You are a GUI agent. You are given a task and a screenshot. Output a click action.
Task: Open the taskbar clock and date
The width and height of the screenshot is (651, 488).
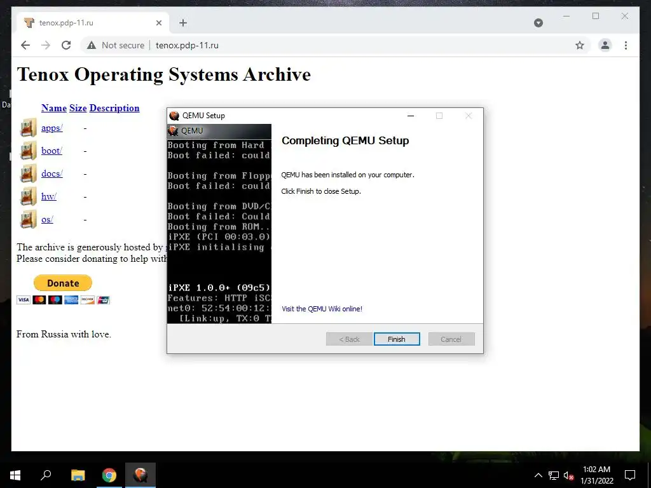(x=596, y=475)
